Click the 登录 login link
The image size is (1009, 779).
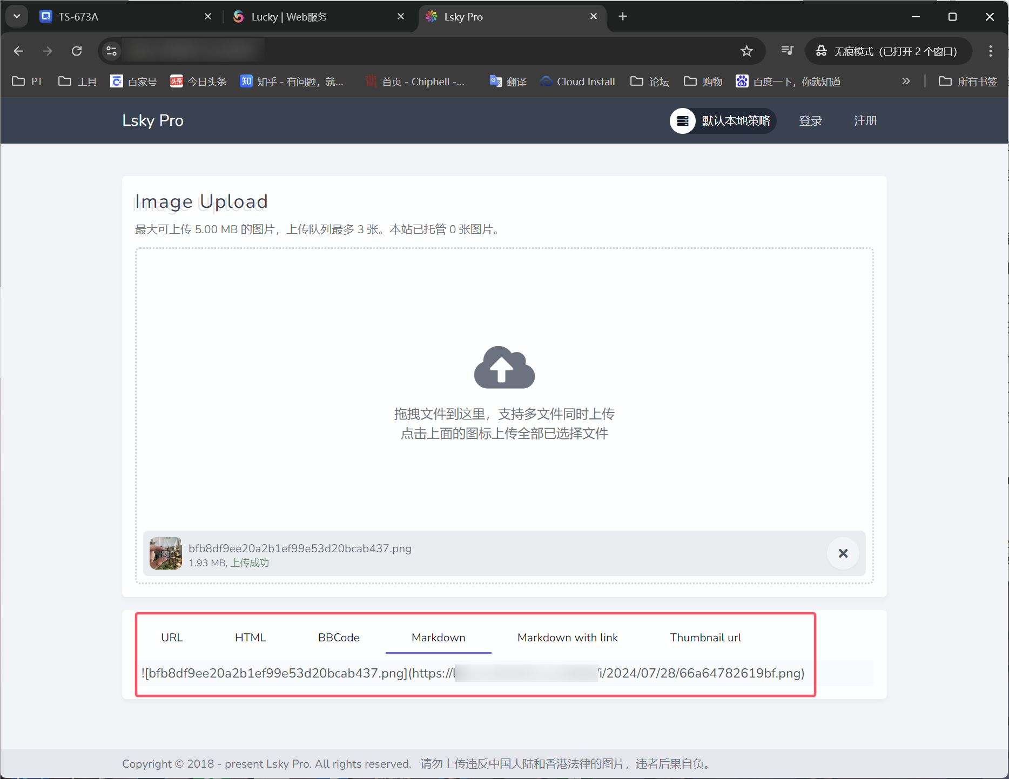click(810, 121)
